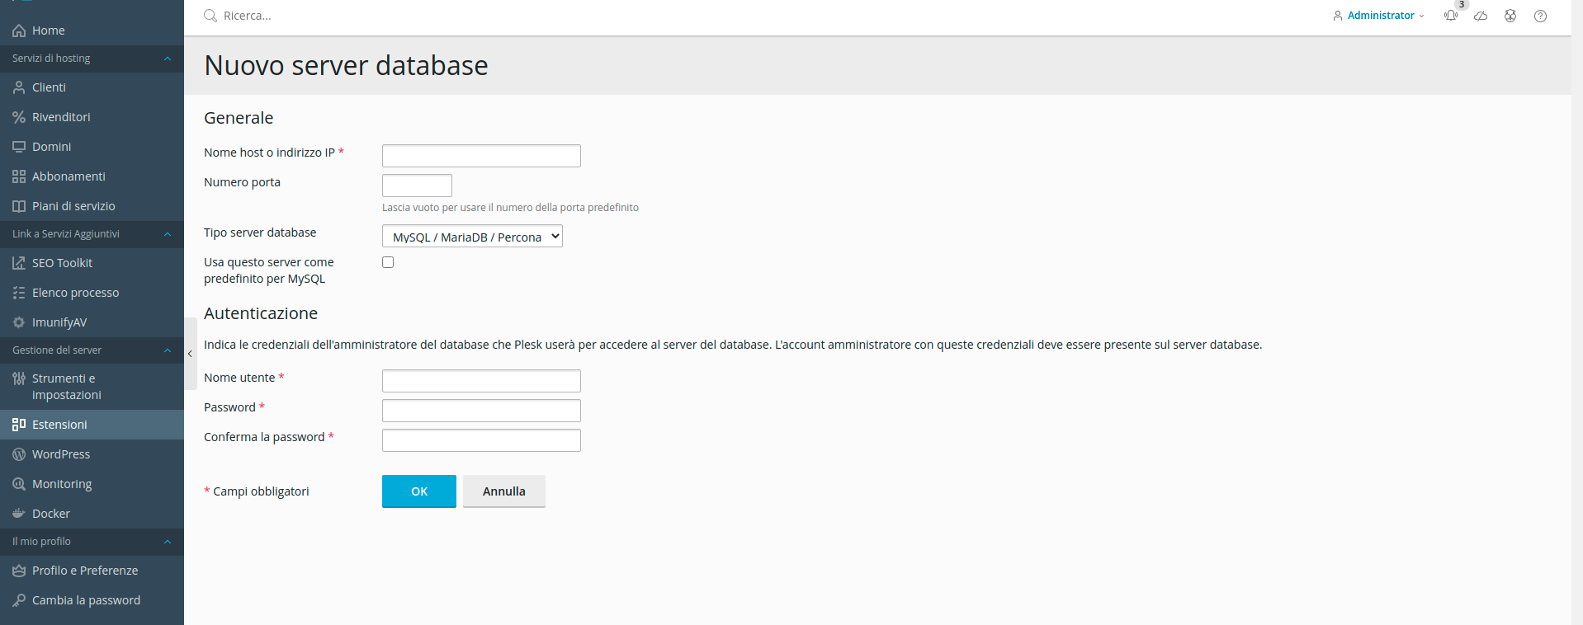Viewport: 1583px width, 625px height.
Task: Open the cloud updates icon in header
Action: pos(1481,16)
